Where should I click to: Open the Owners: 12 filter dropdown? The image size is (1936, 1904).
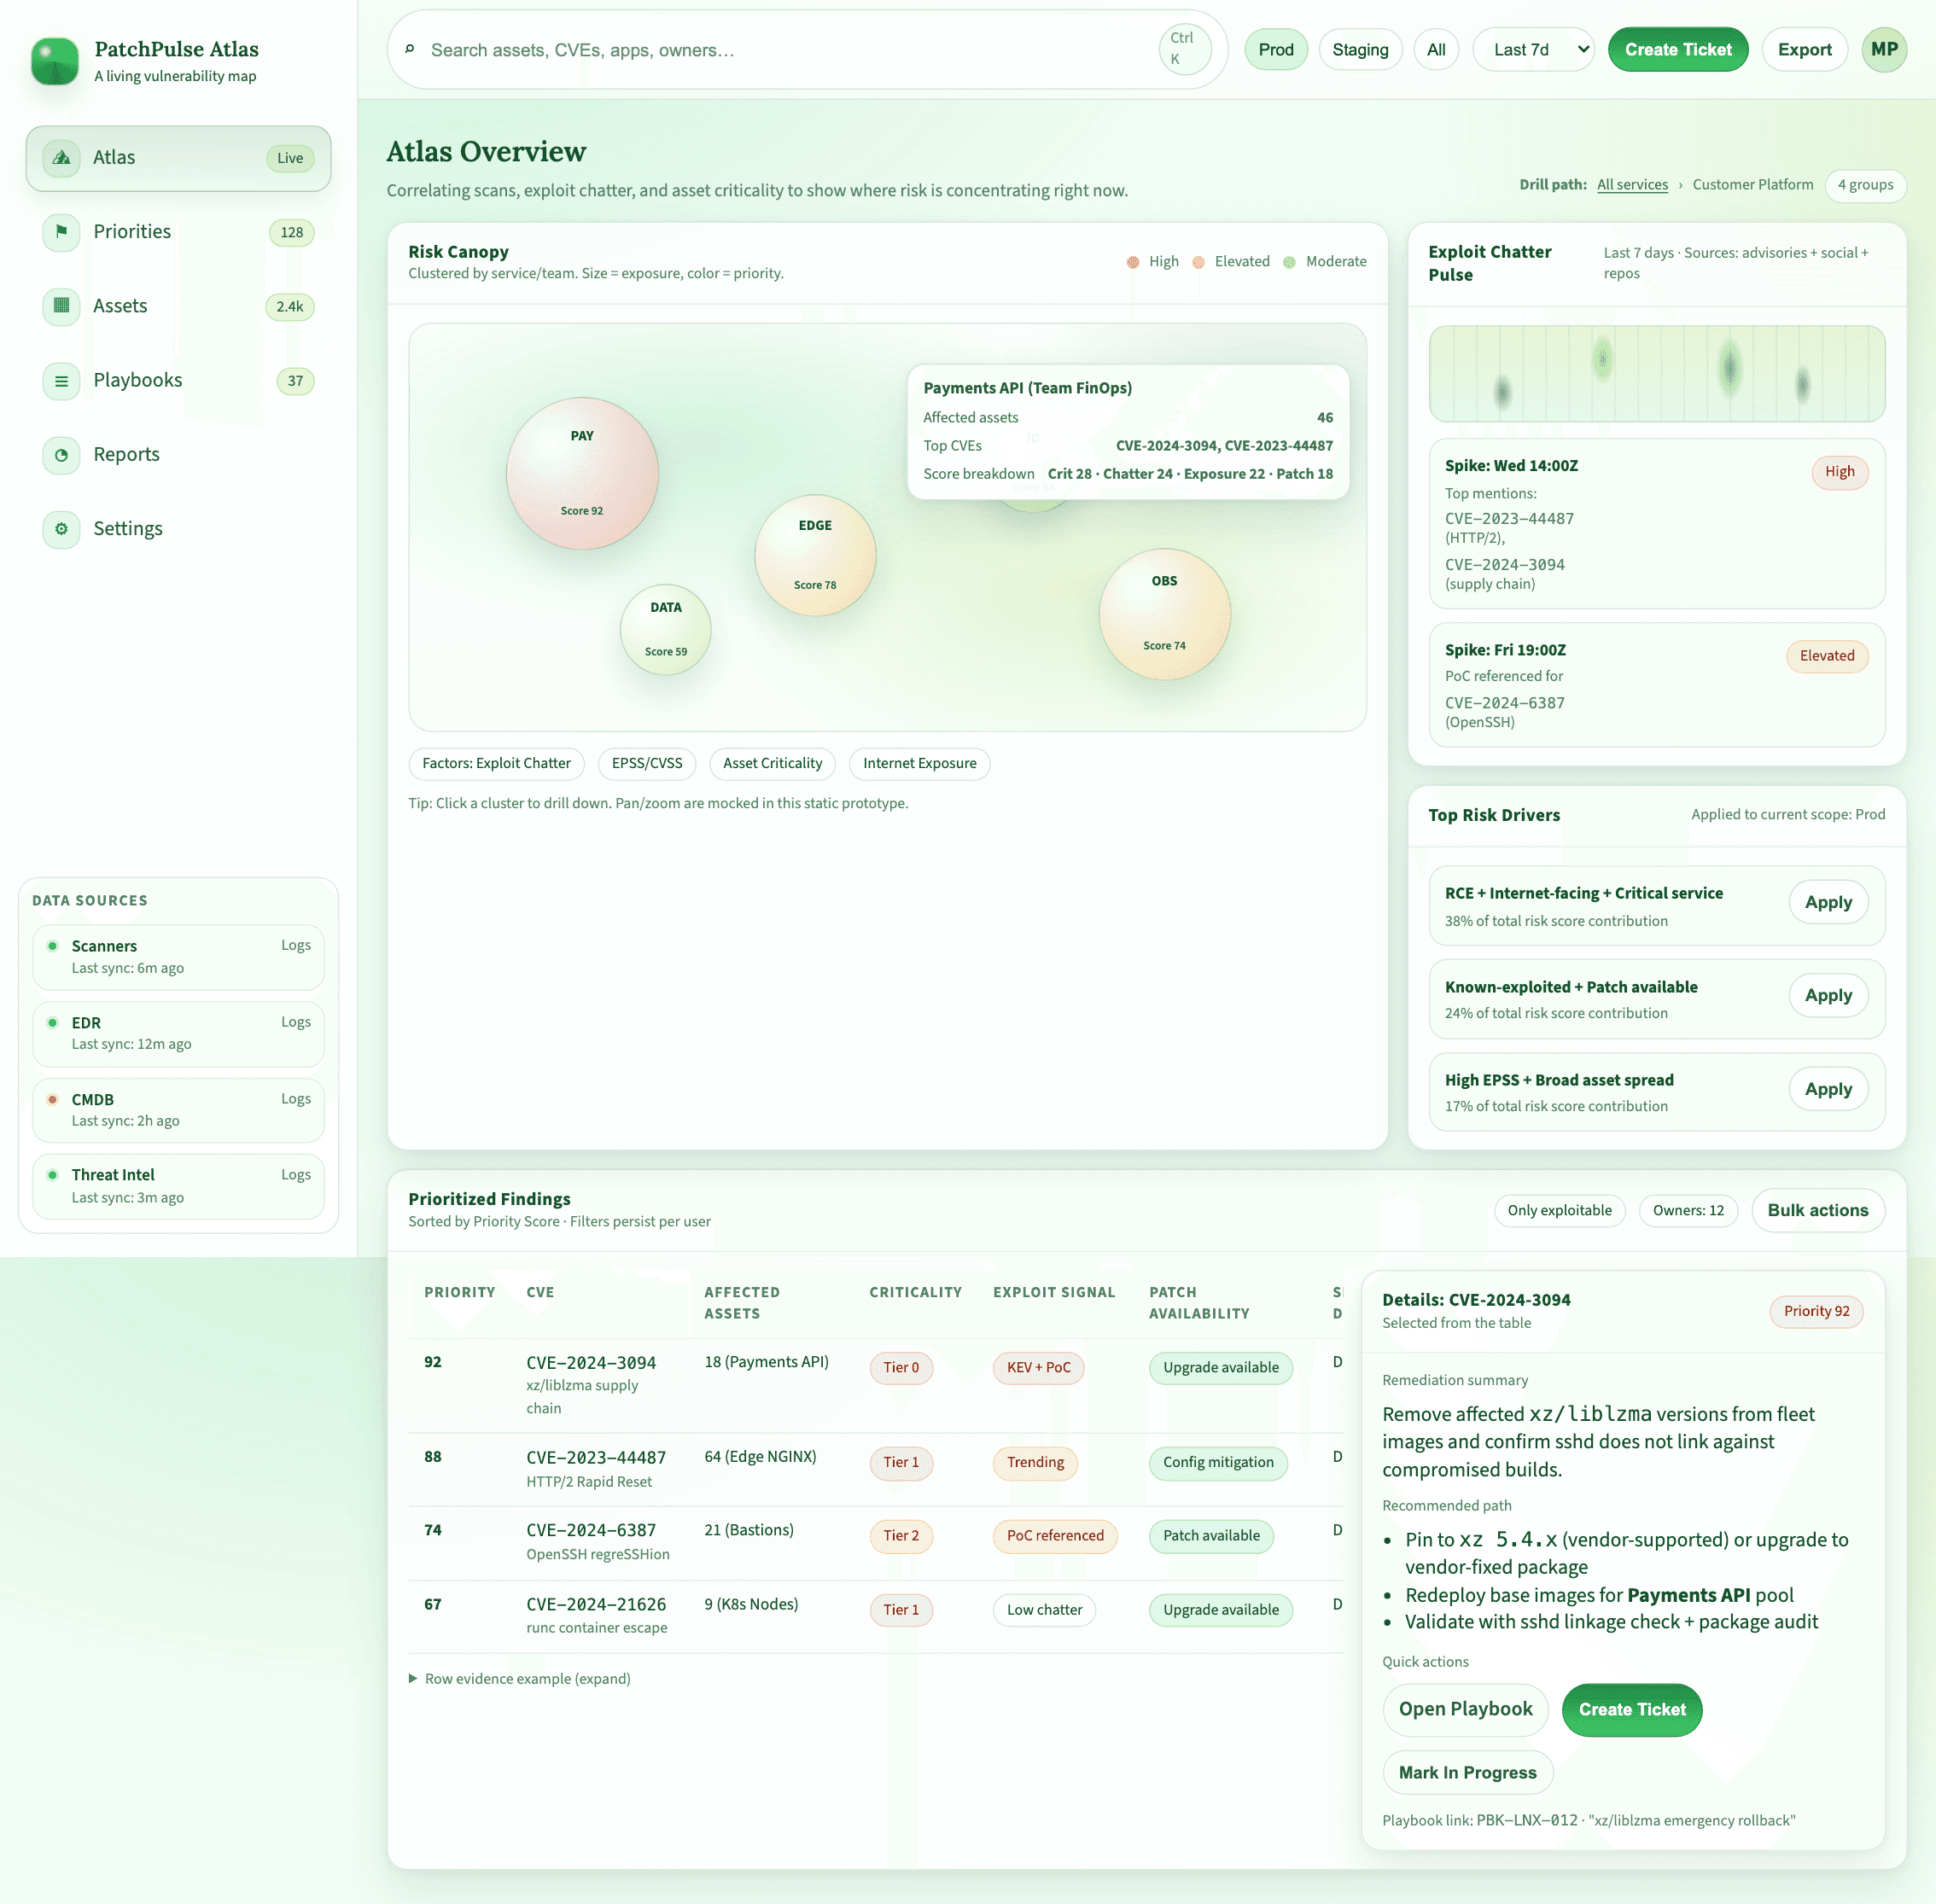point(1687,1210)
